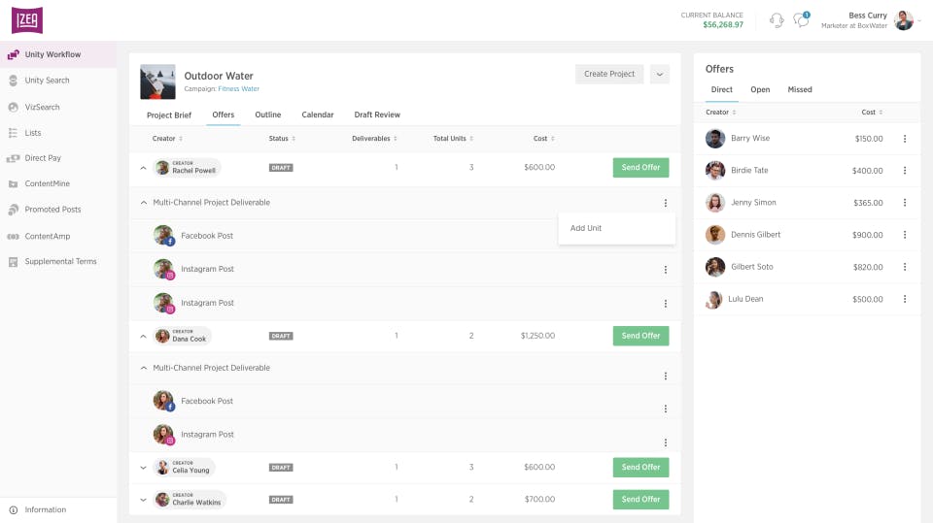The height and width of the screenshot is (523, 933).
Task: Open dropdown arrow next to Create Project
Action: (x=659, y=75)
